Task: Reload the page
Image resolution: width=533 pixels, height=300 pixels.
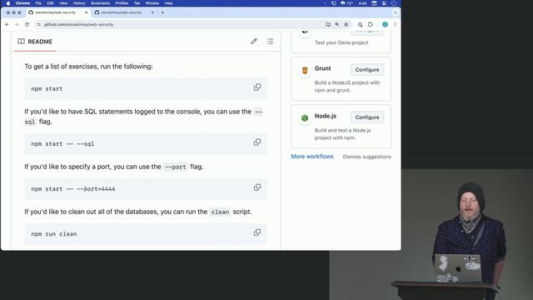Action: click(x=27, y=24)
